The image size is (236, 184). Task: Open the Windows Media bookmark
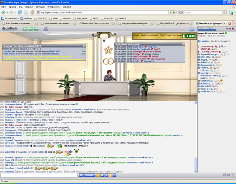tap(10, 18)
